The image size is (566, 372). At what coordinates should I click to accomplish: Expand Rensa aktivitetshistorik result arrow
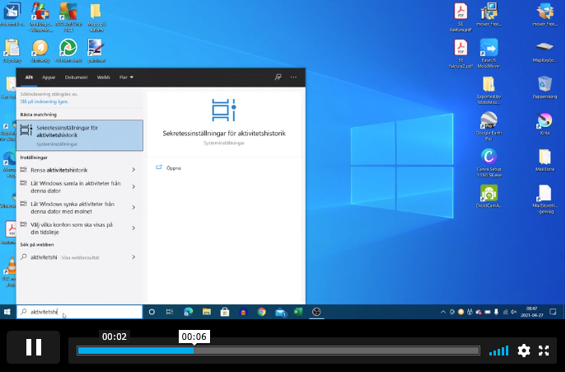coord(133,170)
